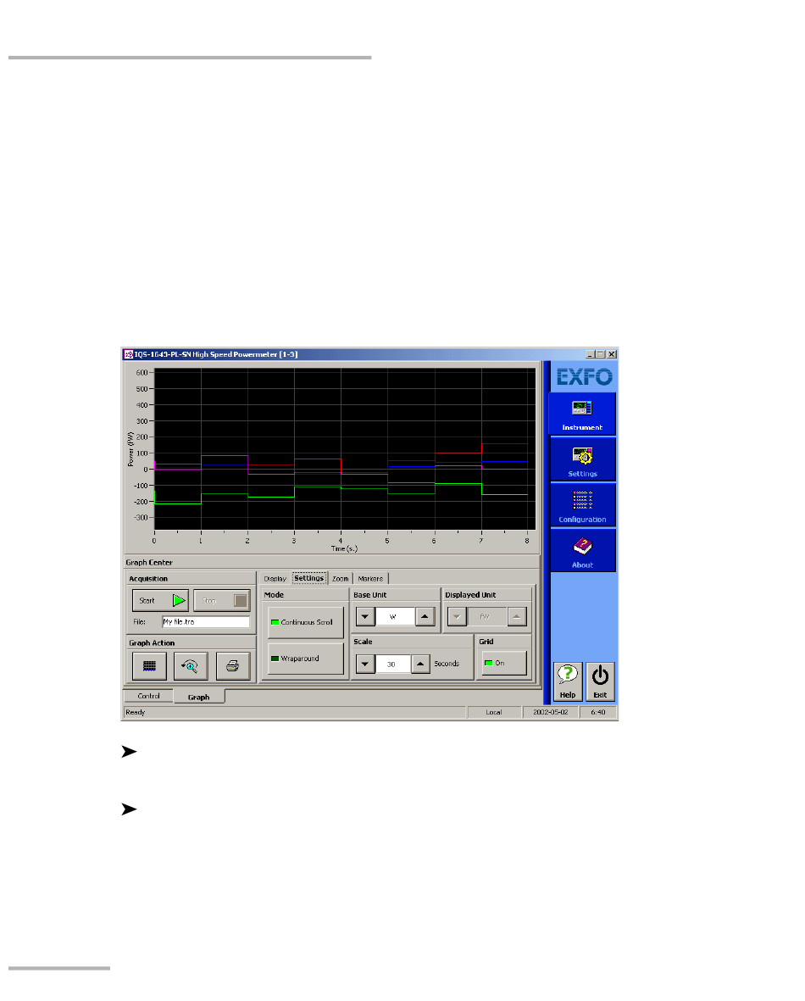Switch to the Control bottom tab
The height and width of the screenshot is (1001, 805).
point(148,696)
